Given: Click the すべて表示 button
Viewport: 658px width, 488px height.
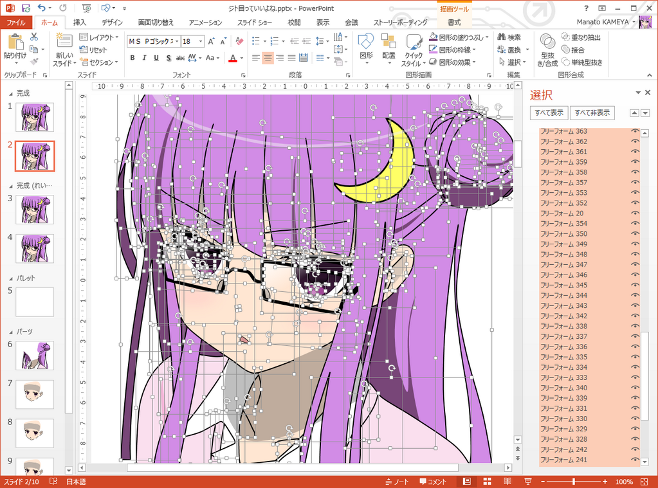Looking at the screenshot, I should point(549,113).
